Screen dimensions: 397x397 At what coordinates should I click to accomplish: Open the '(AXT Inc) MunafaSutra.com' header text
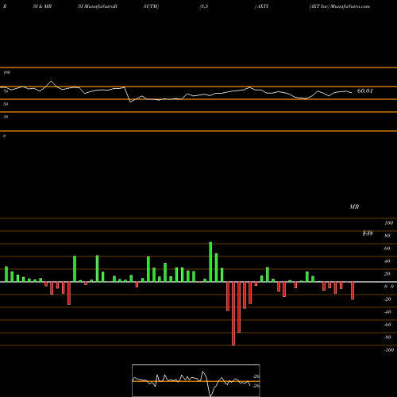pos(339,6)
